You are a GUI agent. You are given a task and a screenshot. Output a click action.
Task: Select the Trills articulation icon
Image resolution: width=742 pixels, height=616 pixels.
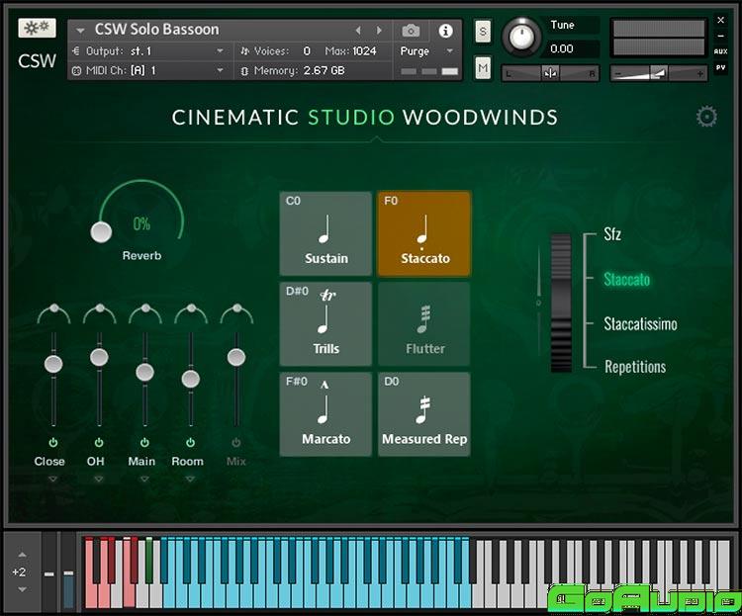point(325,324)
